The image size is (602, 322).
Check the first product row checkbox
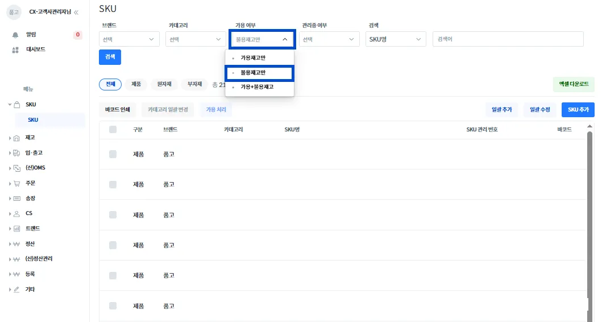point(113,154)
